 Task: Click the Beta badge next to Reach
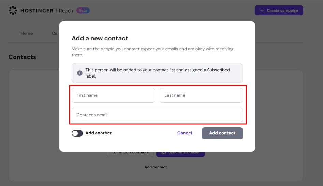click(x=83, y=10)
